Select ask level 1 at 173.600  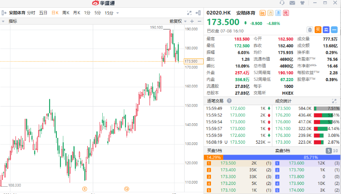tap(306, 163)
